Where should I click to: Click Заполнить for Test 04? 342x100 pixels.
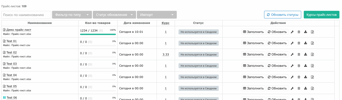click(x=253, y=77)
